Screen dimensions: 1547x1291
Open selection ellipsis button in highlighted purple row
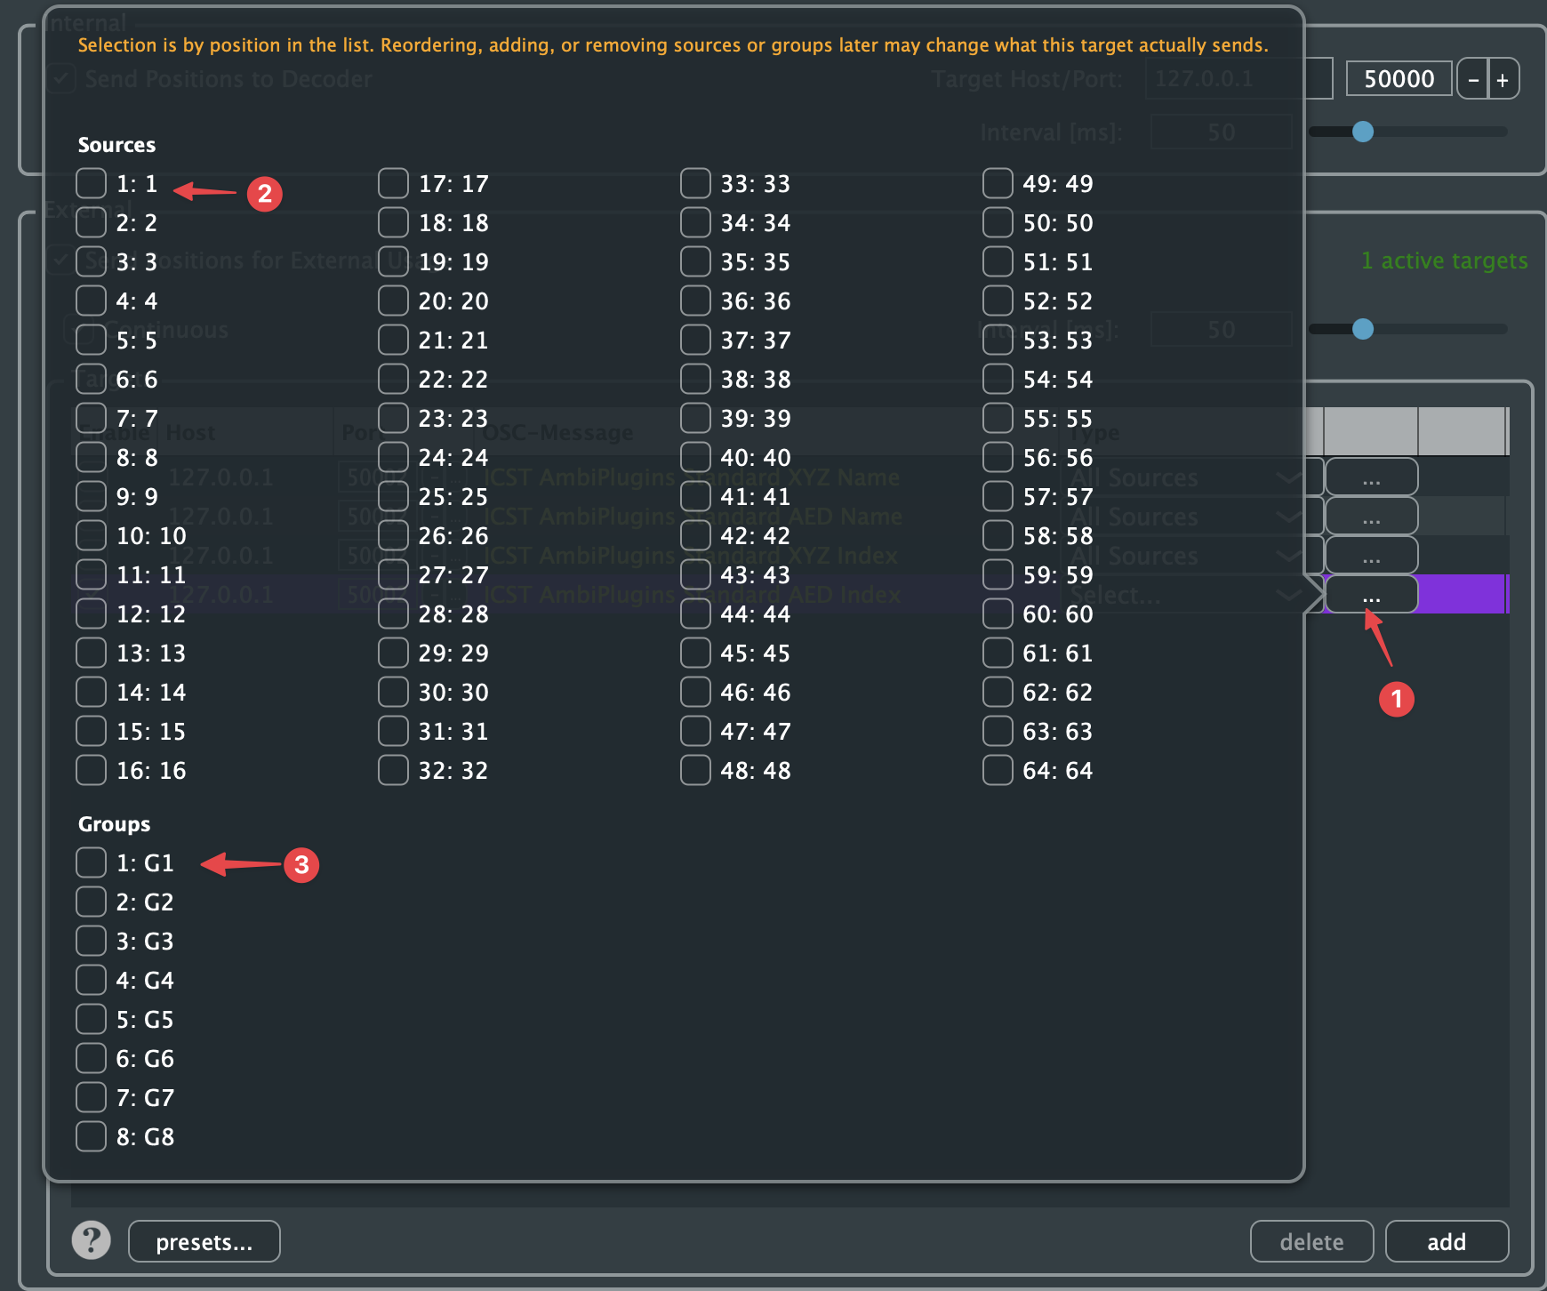pos(1371,594)
